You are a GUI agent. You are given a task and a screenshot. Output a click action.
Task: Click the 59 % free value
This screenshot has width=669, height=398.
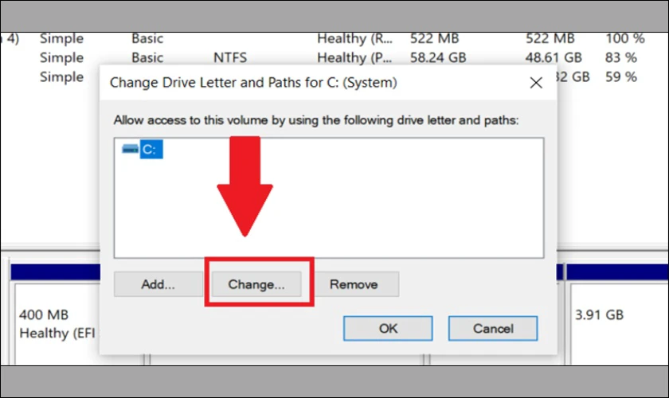tap(620, 76)
